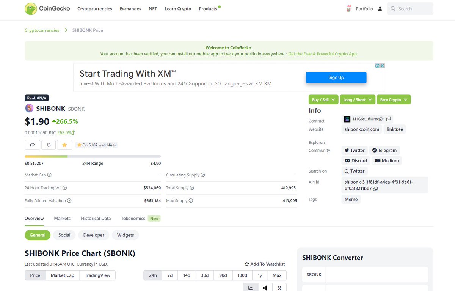The width and height of the screenshot is (455, 291).
Task: Switch to the Markets tab
Action: [x=62, y=219]
